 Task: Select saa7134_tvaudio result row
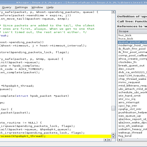[x=132, y=76]
